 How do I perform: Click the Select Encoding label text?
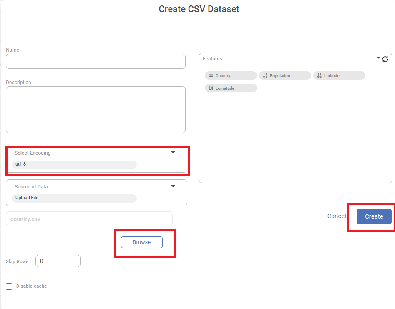(33, 153)
